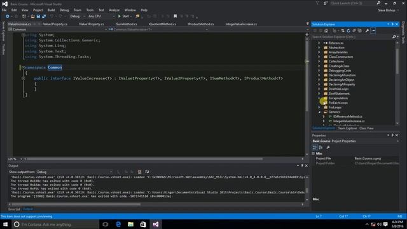407x229 pixels.
Task: Click the notifications icon in system tray
Action: point(386,225)
